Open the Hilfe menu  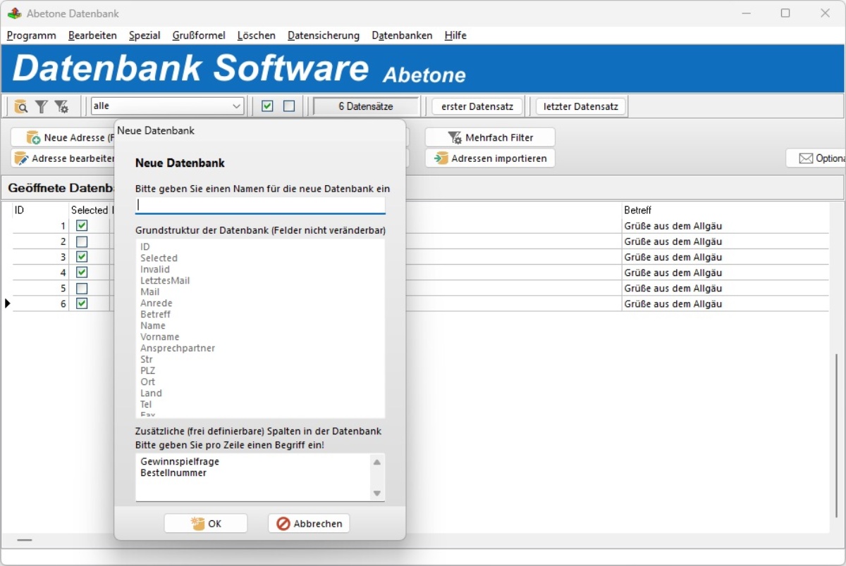click(x=455, y=35)
